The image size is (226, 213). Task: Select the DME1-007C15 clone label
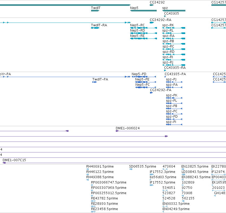pyautogui.click(x=14, y=160)
